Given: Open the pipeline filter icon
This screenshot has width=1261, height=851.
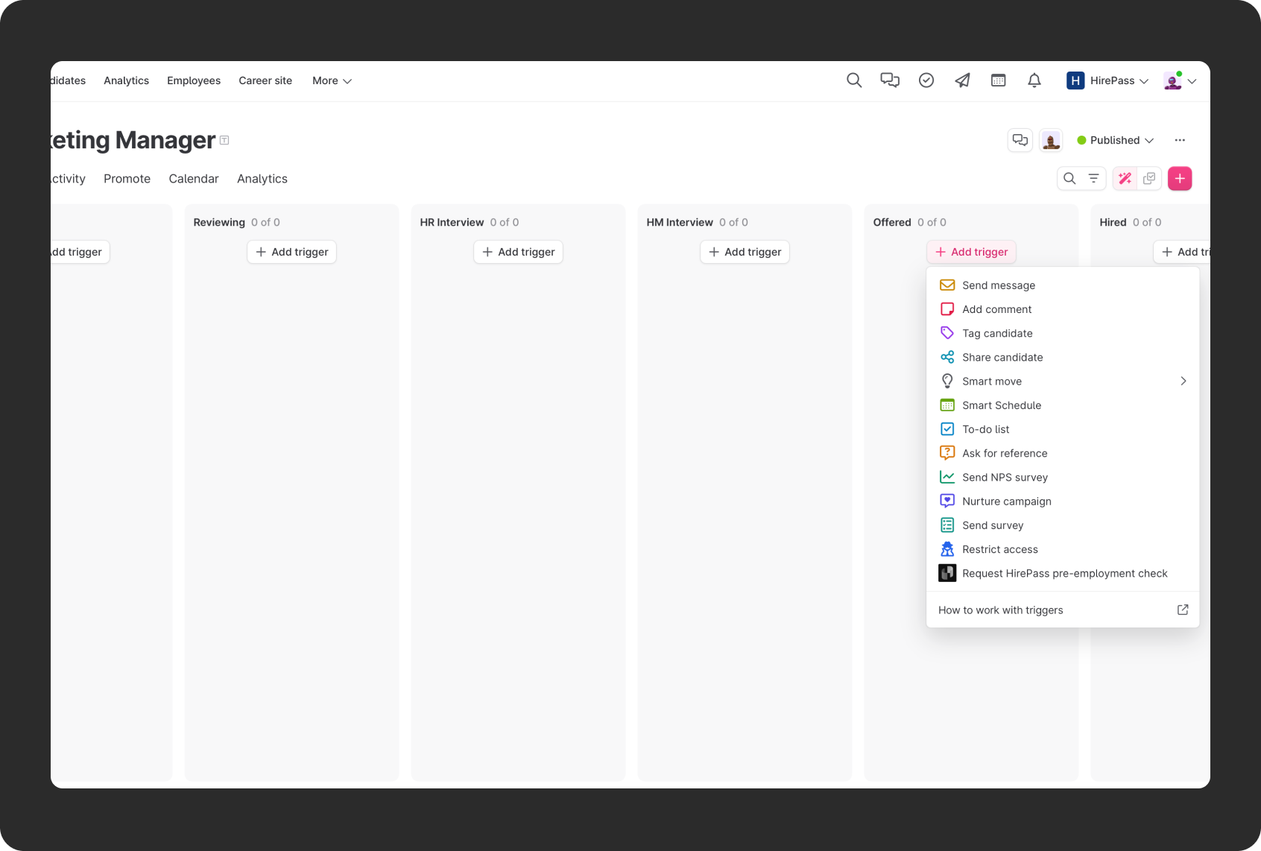Looking at the screenshot, I should tap(1093, 179).
